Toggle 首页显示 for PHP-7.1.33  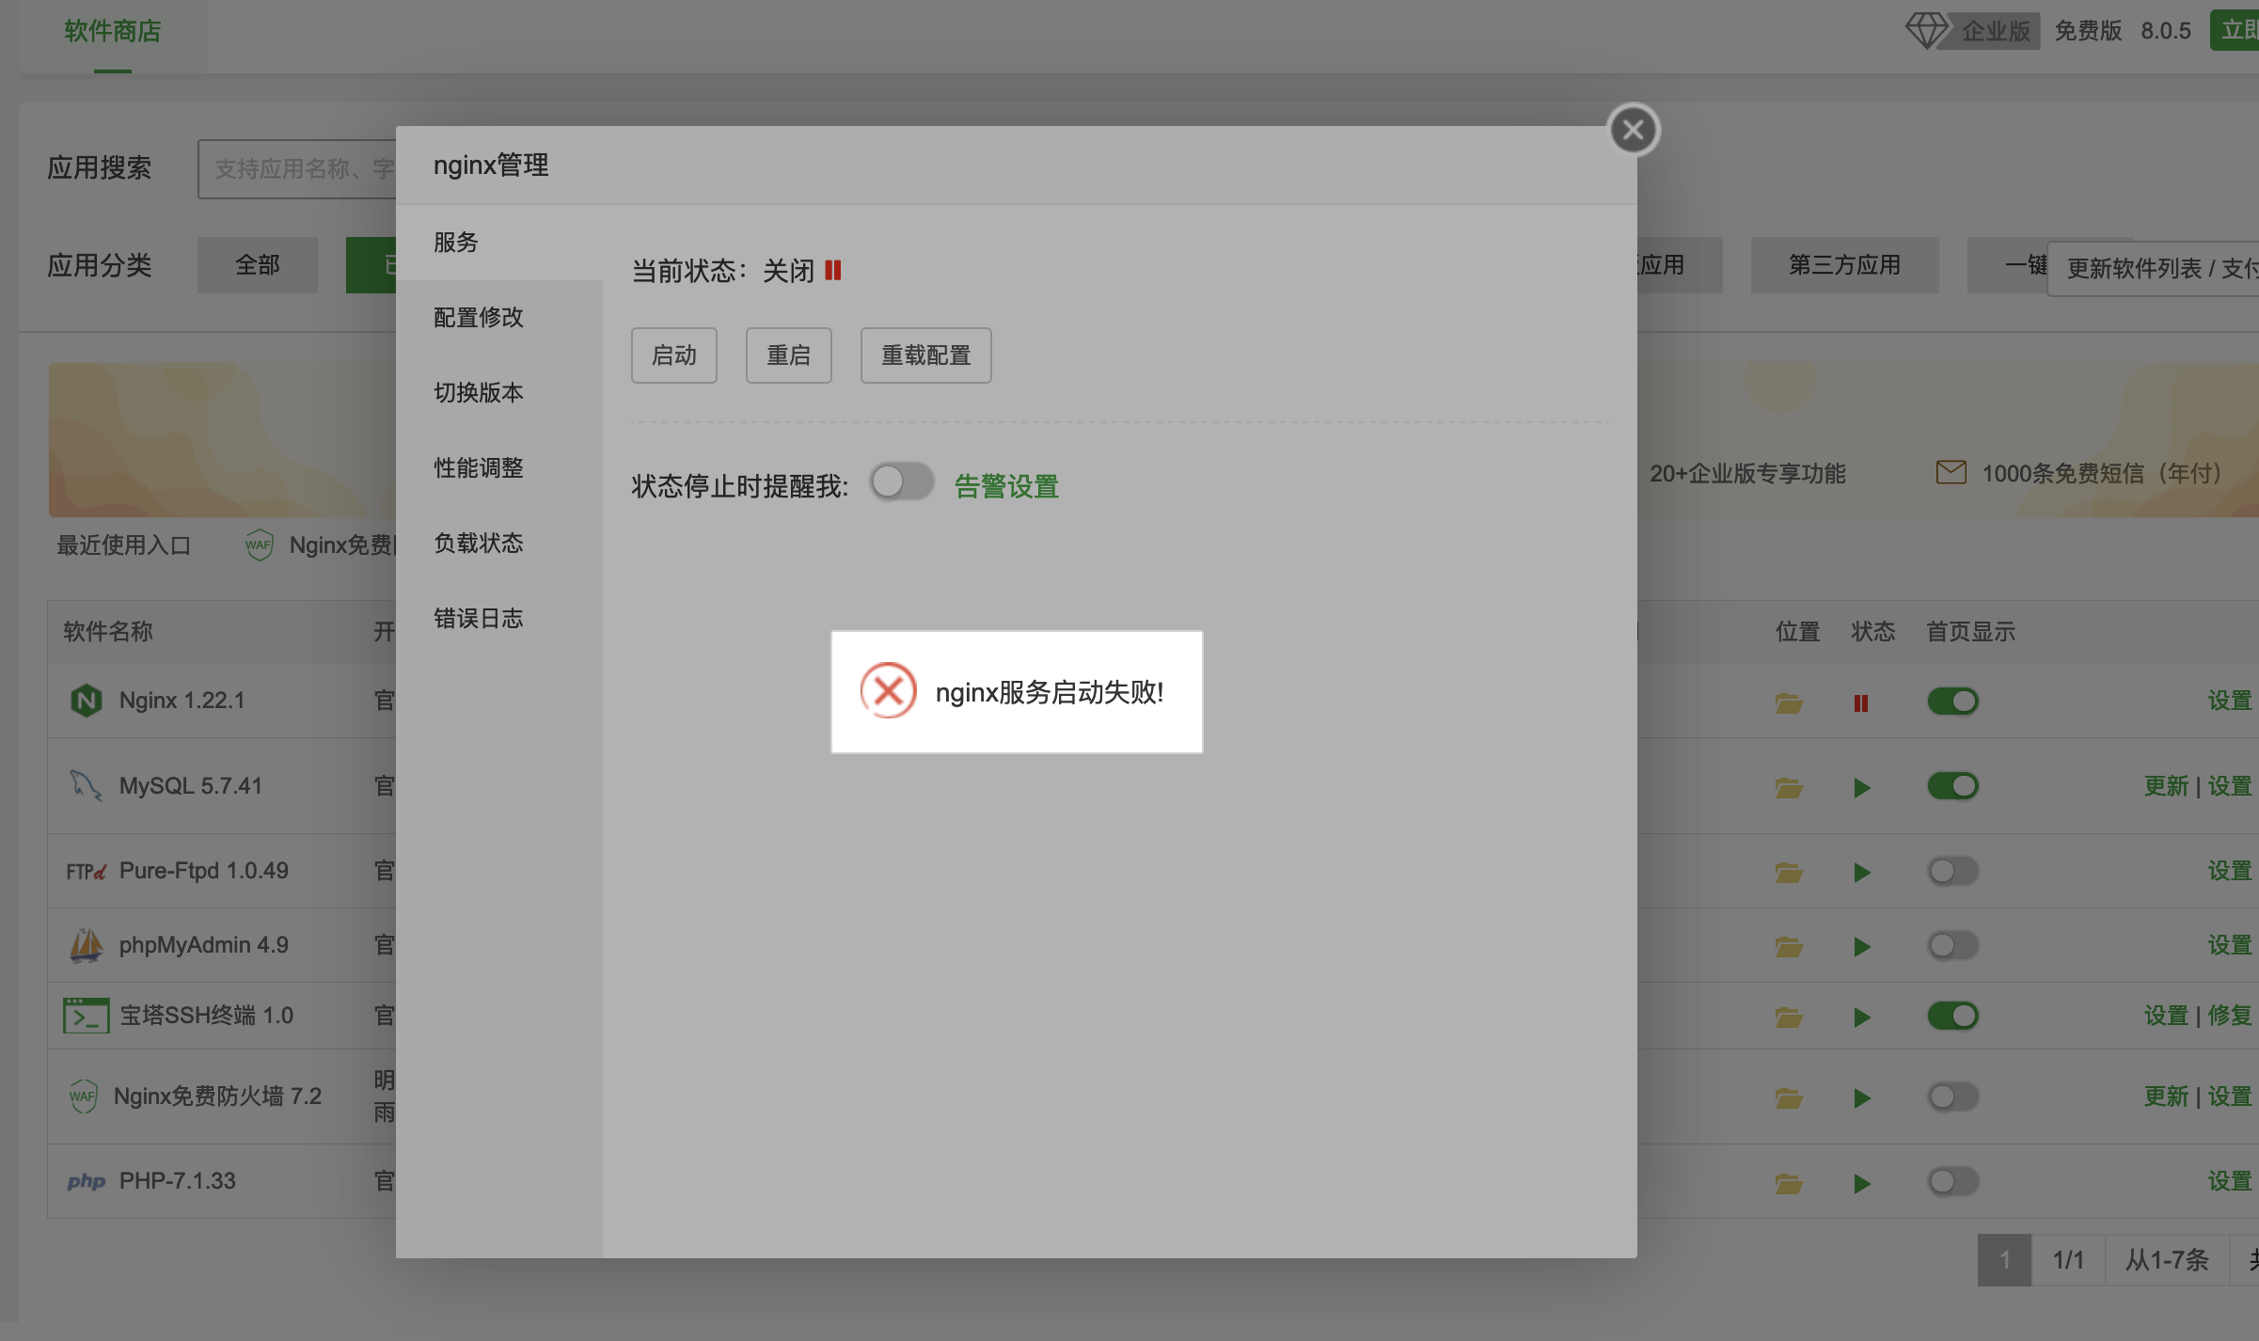1953,1181
